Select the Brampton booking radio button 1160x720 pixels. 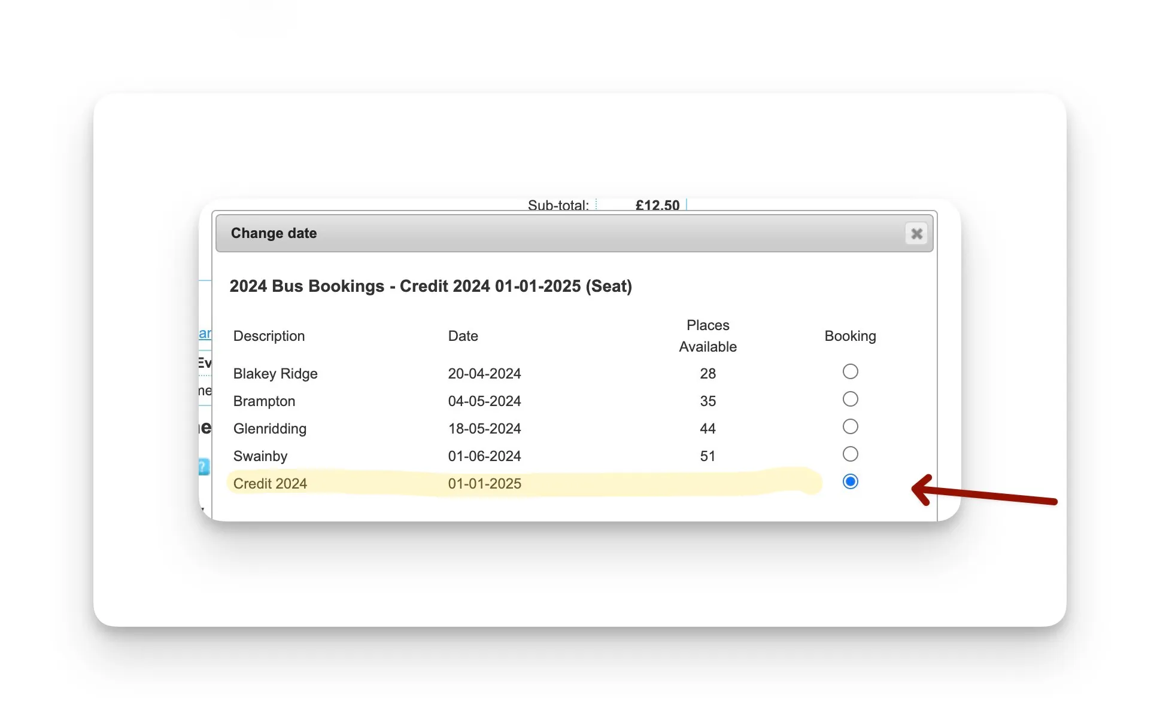[850, 399]
